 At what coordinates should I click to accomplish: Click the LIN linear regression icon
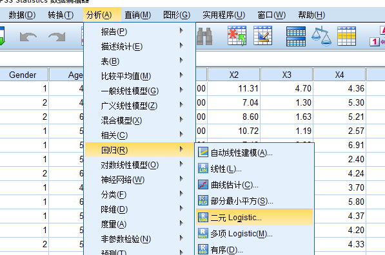pos(203,168)
